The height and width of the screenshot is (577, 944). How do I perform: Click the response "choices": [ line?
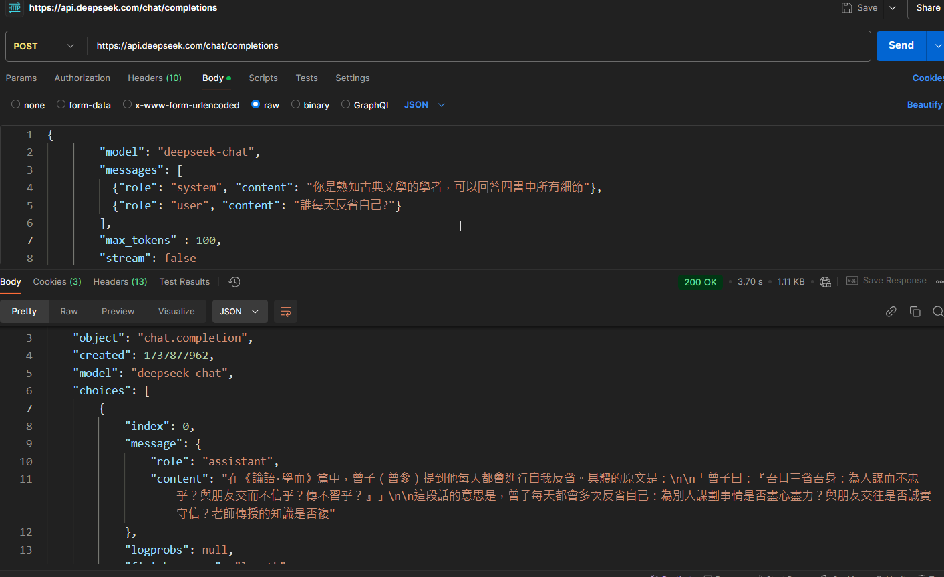[111, 391]
